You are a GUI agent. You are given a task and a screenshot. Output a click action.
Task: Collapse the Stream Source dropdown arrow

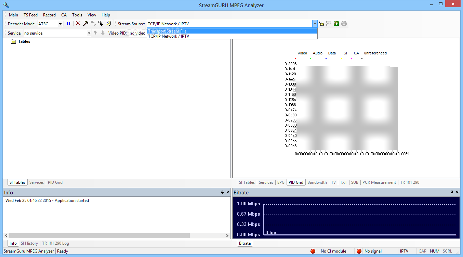click(x=315, y=24)
